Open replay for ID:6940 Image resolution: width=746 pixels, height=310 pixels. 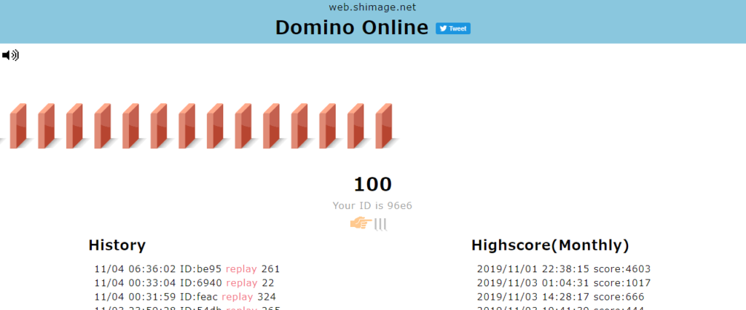tap(241, 282)
